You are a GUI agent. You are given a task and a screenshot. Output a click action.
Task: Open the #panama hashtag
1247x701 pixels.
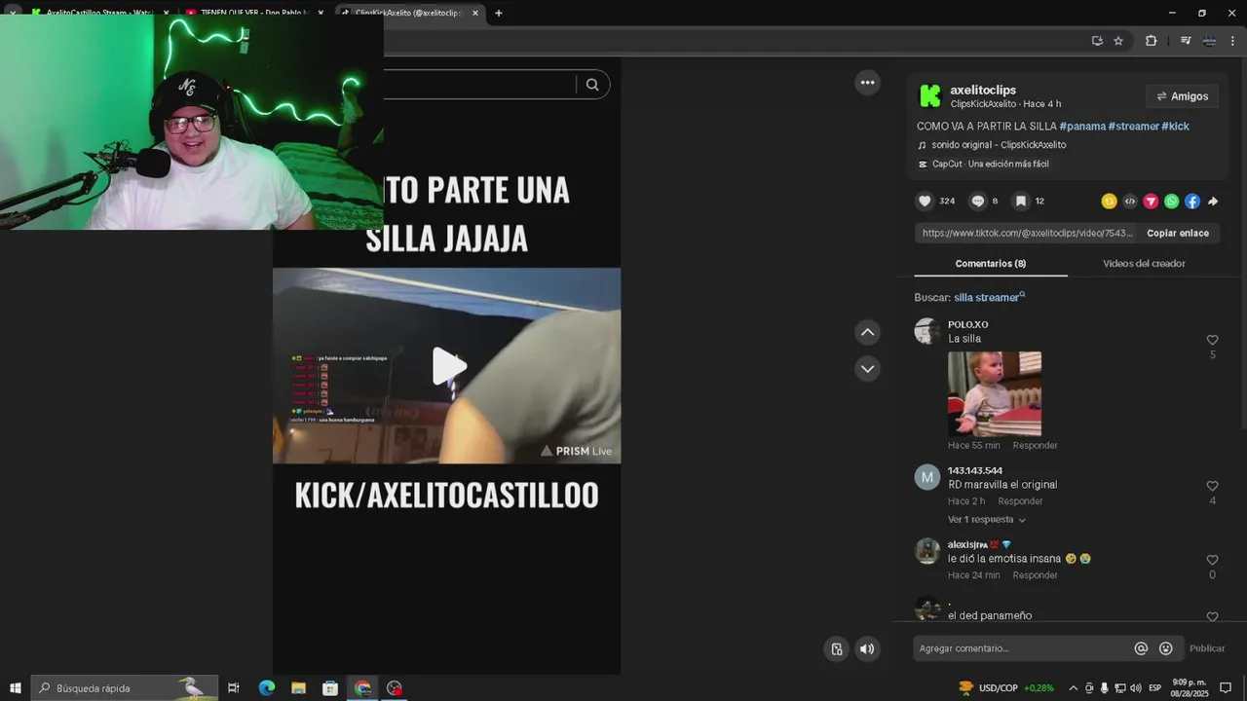[x=1082, y=127]
